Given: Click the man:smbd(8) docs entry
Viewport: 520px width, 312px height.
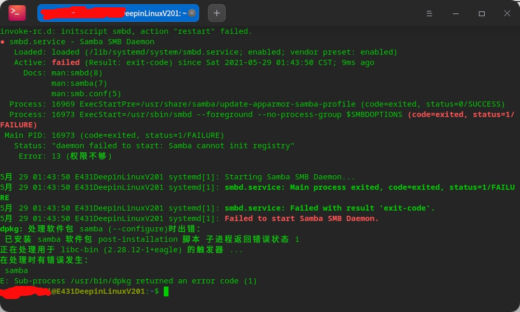Looking at the screenshot, I should click(77, 73).
